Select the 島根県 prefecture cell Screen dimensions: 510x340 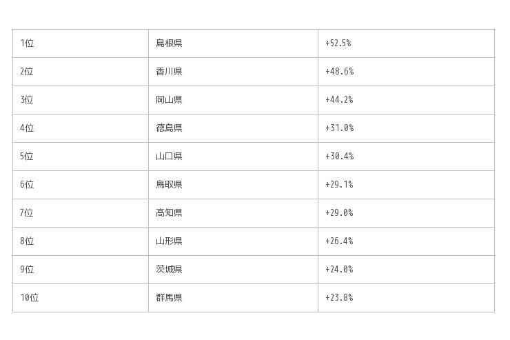point(169,43)
